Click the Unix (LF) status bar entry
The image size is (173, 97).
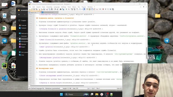[119, 88]
